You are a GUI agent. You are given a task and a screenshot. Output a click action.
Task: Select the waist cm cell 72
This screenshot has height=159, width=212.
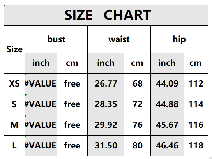pyautogui.click(x=137, y=104)
